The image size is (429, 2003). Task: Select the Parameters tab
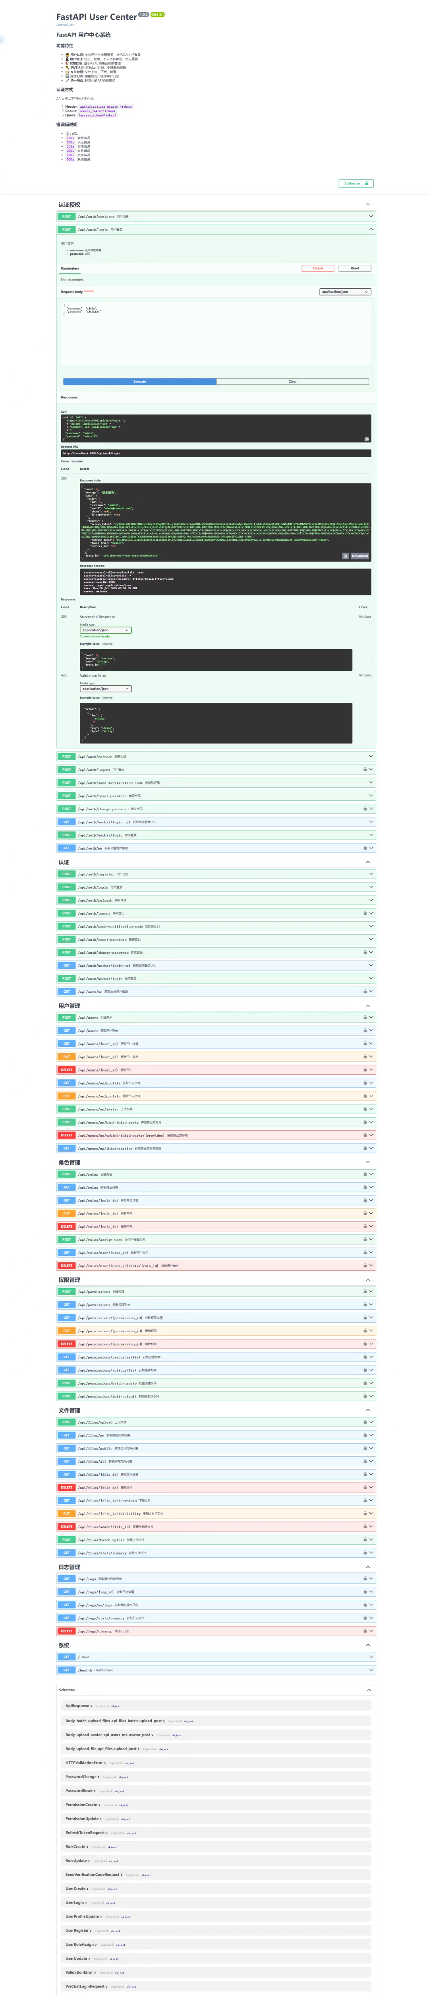click(70, 268)
